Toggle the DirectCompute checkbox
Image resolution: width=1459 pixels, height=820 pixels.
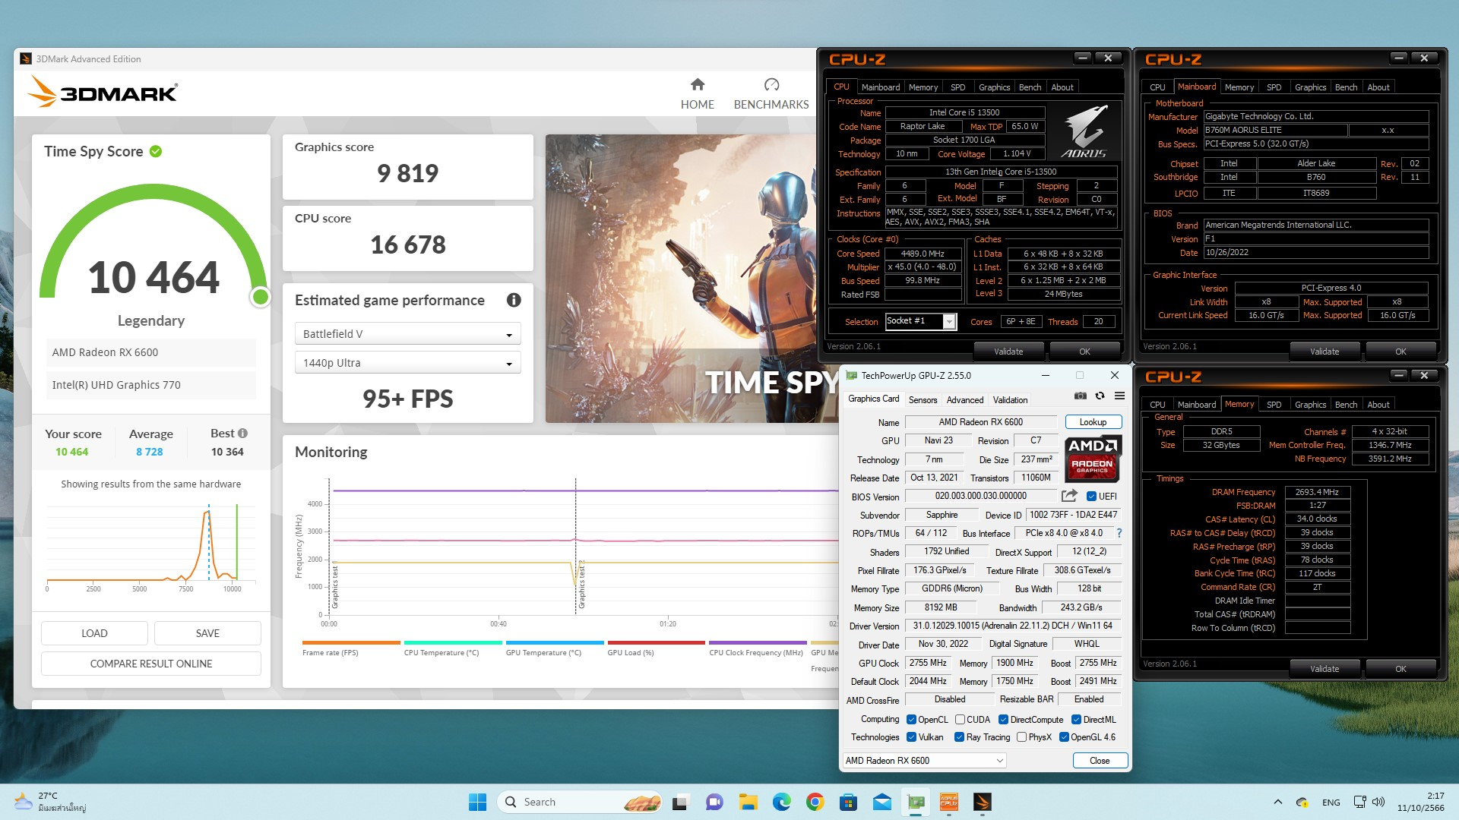(1003, 720)
